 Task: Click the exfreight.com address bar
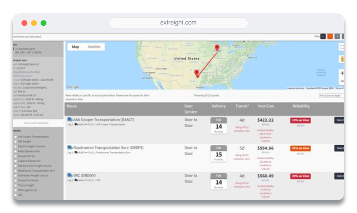178,23
